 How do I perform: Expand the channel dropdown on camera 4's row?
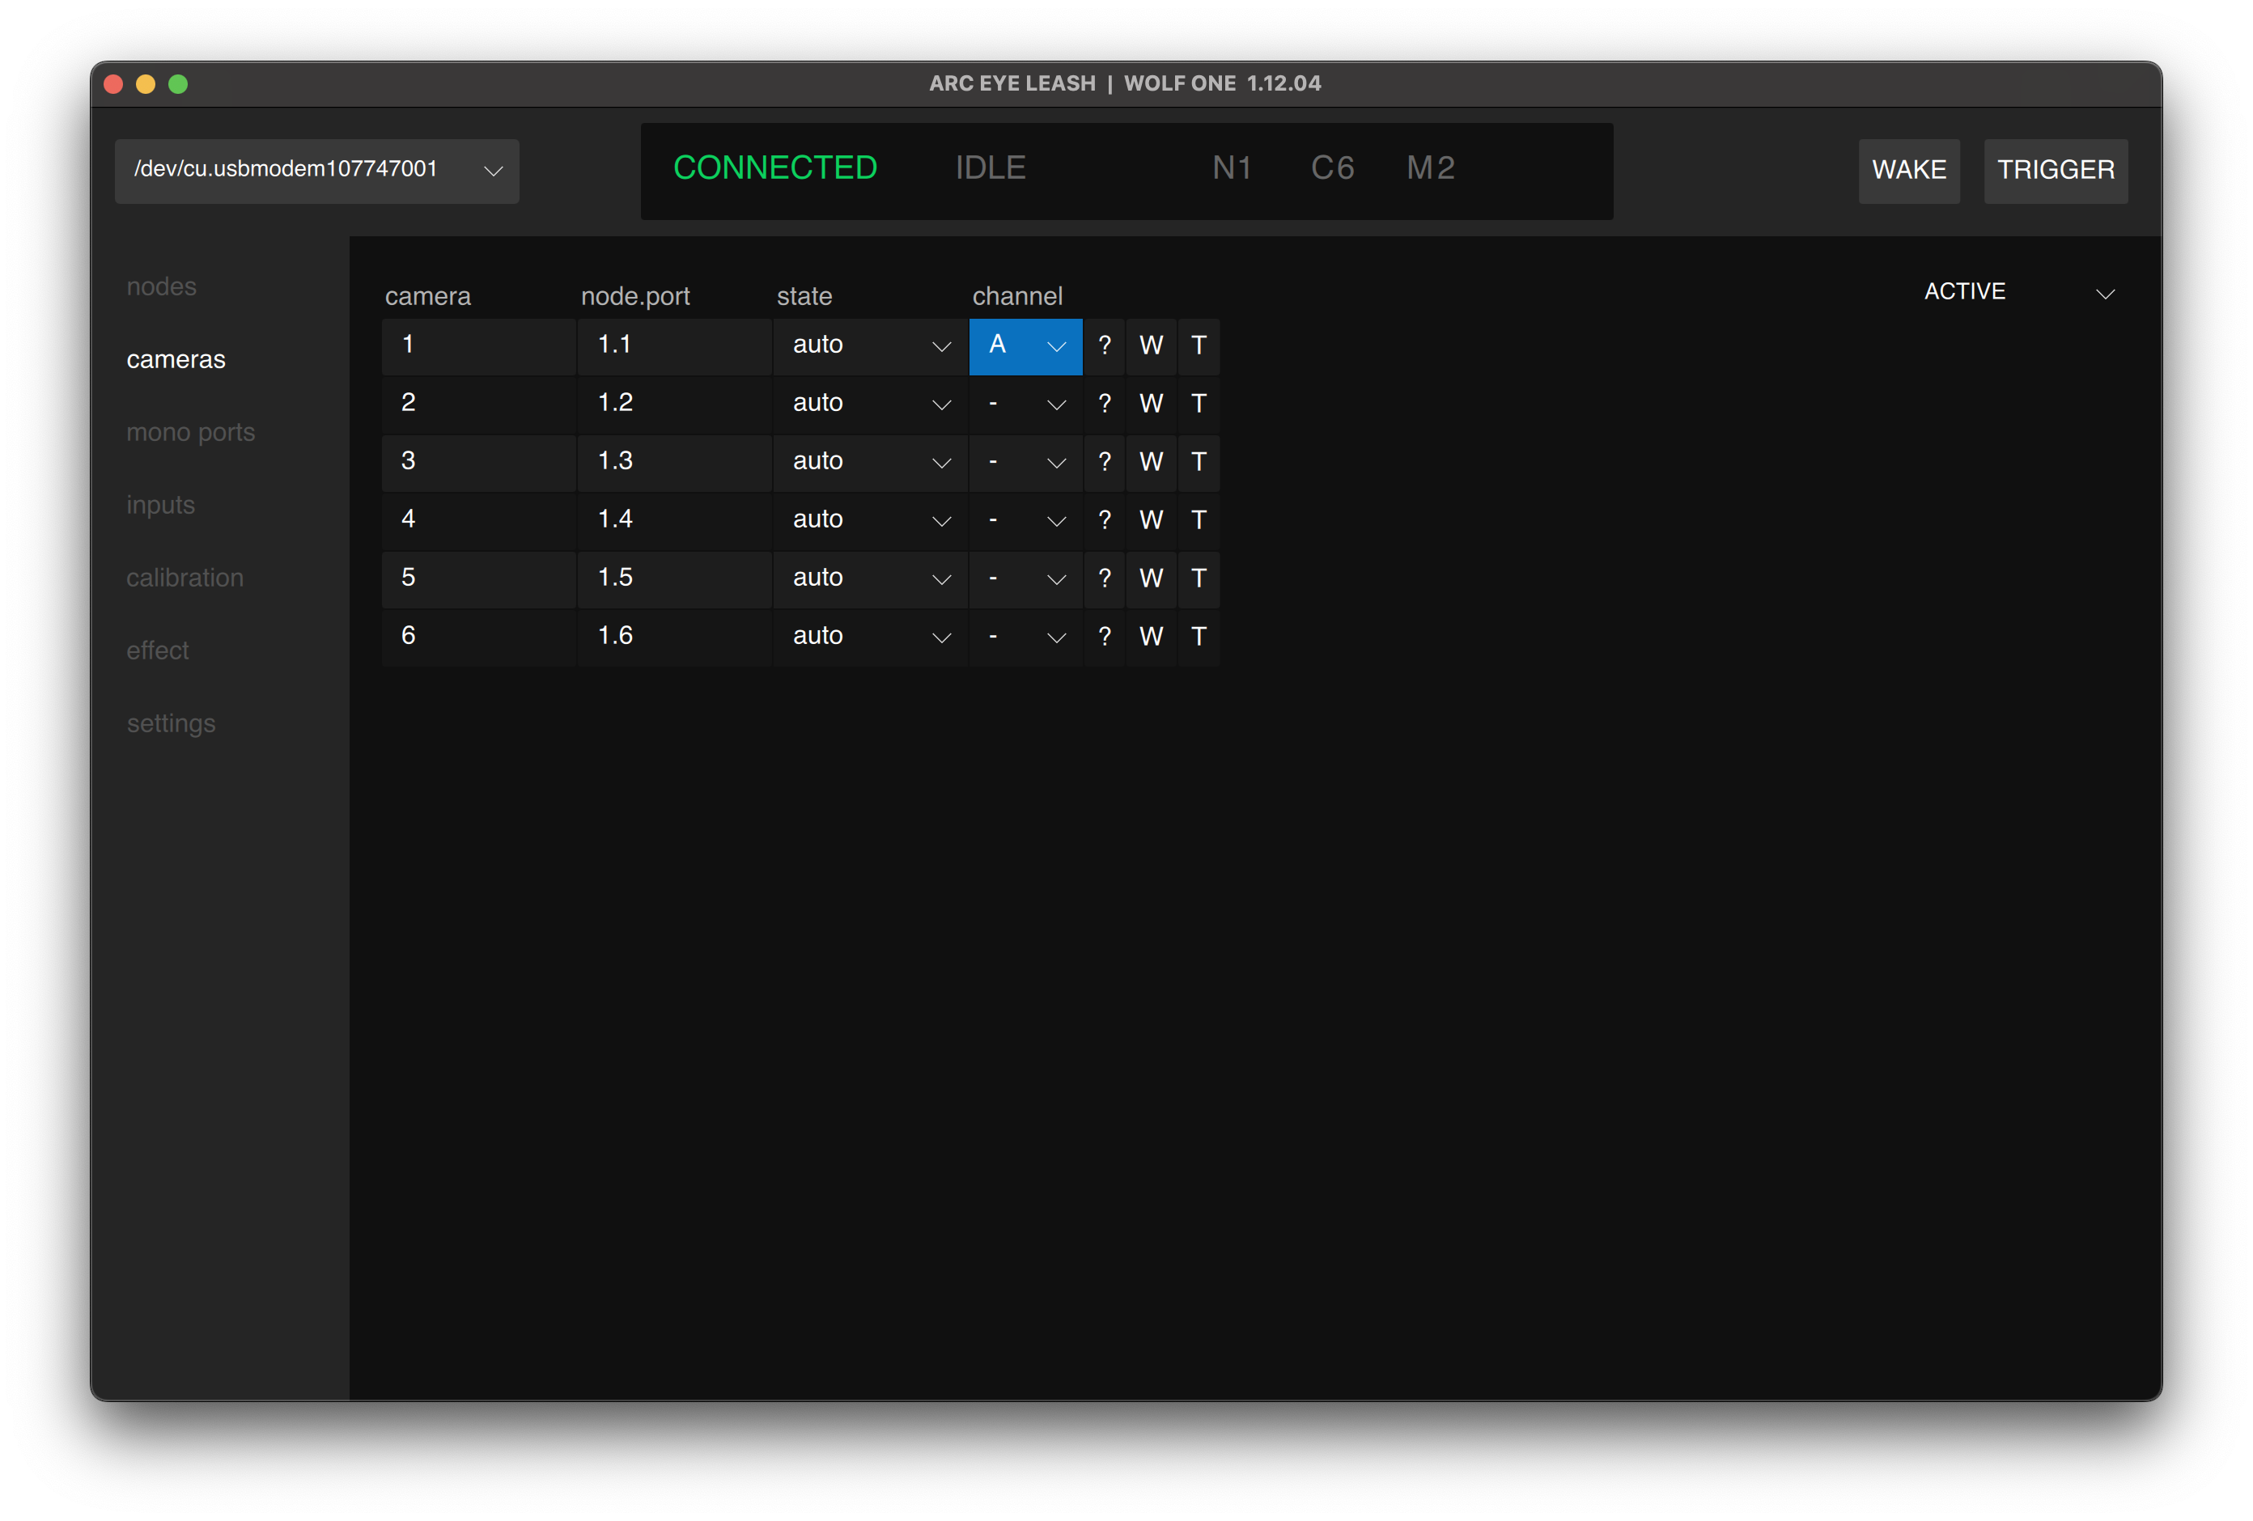(x=1025, y=520)
